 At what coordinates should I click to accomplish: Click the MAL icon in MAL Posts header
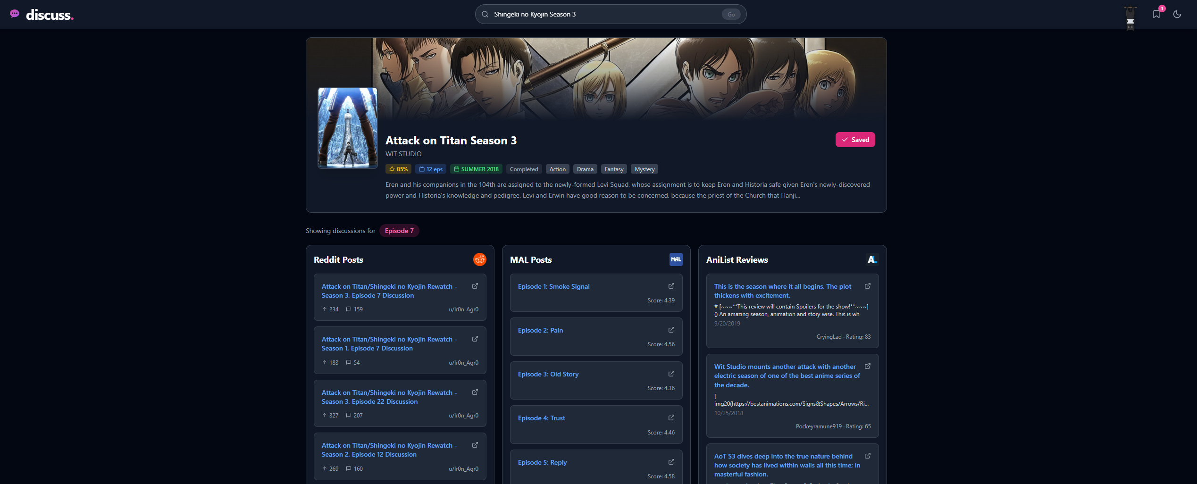676,259
